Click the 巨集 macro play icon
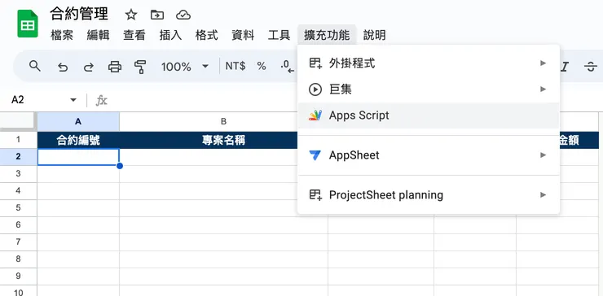603x296 pixels. (x=315, y=89)
